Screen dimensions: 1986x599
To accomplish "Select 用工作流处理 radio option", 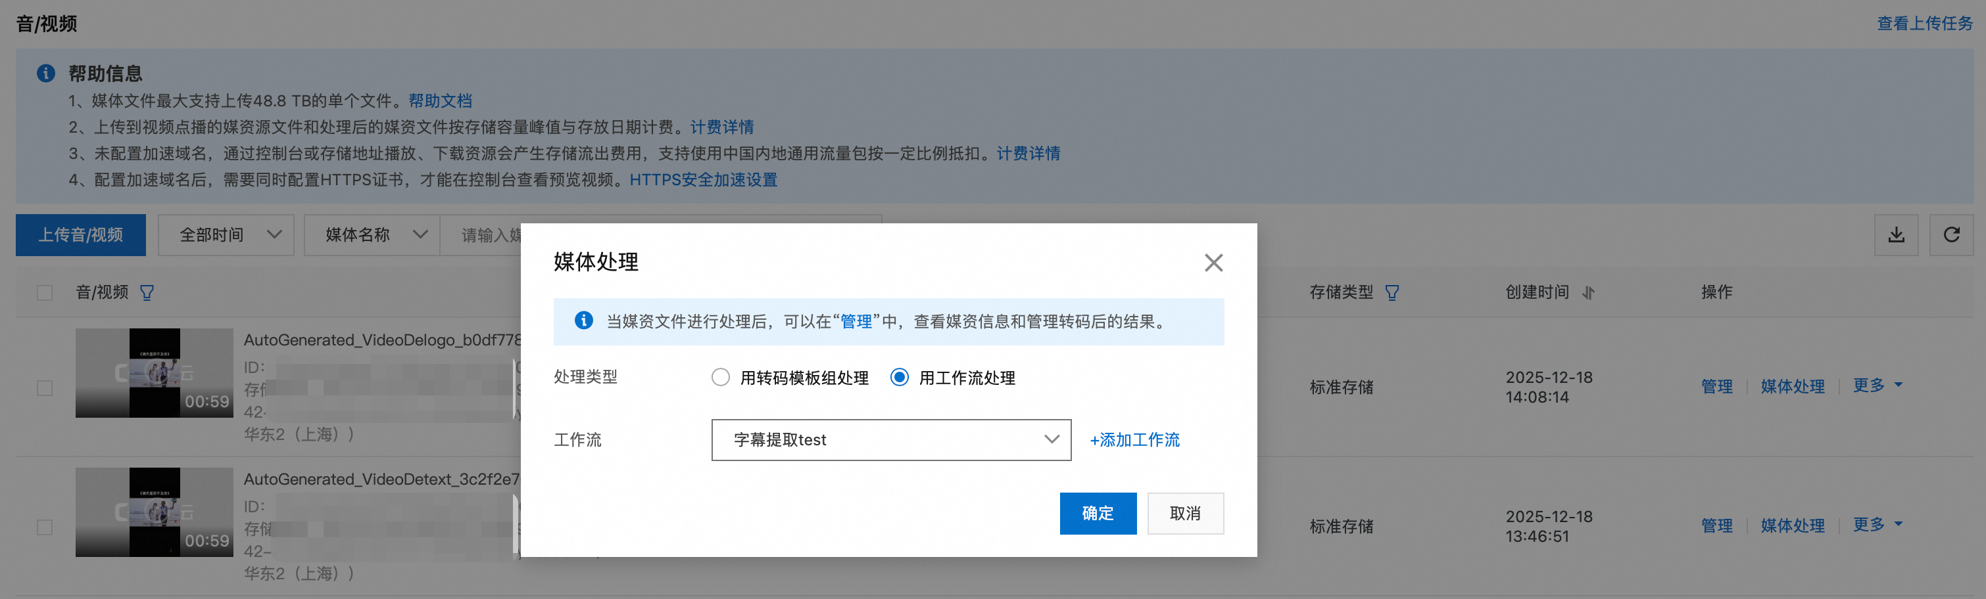I will (899, 377).
